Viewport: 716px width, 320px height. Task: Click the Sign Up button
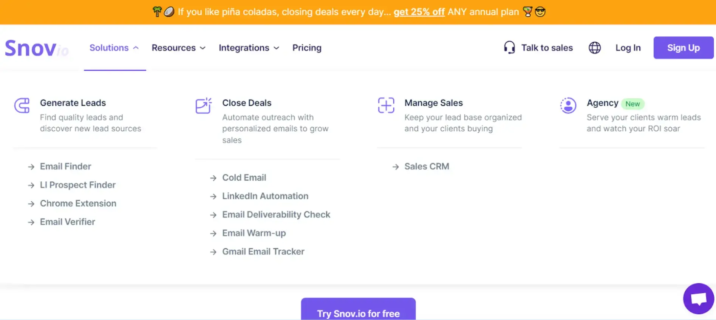click(683, 48)
